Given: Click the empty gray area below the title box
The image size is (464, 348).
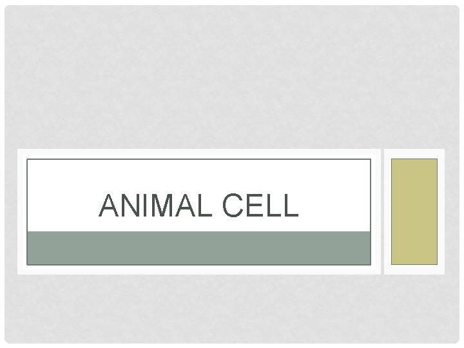Looking at the screenshot, I should coord(232,309).
